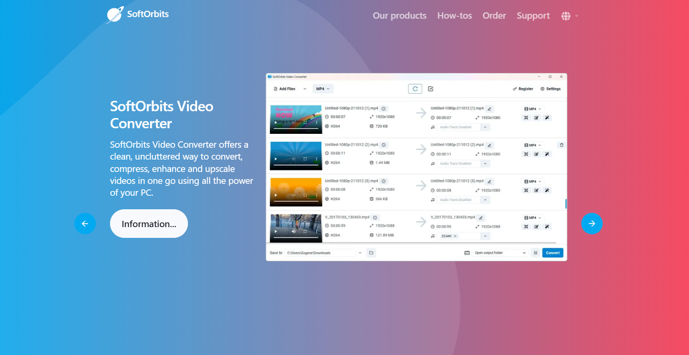The height and width of the screenshot is (355, 689).
Task: Click the Save to path field
Action: pyautogui.click(x=320, y=253)
